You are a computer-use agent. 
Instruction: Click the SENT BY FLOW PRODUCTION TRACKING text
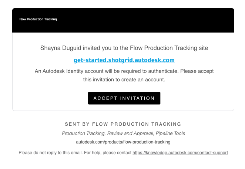[x=123, y=124]
